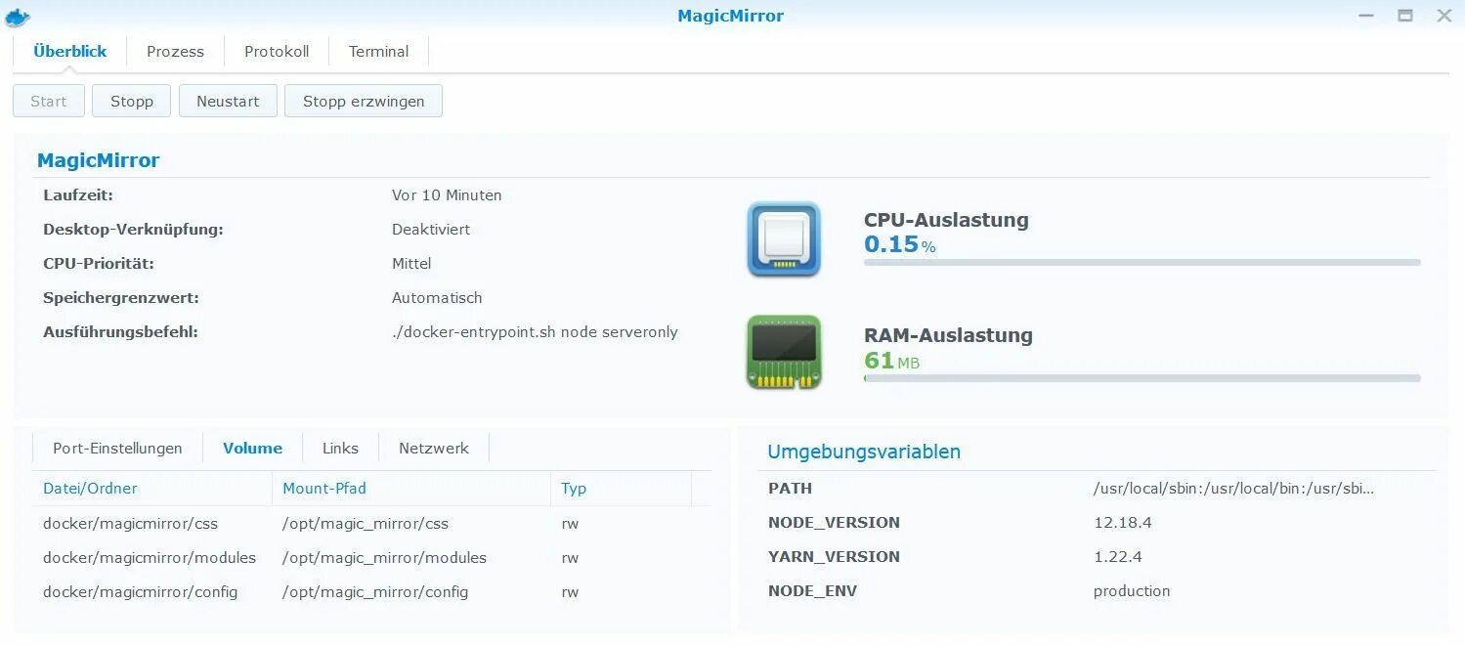Stop the container with Stopp
Image resolution: width=1465 pixels, height=646 pixels.
click(131, 100)
